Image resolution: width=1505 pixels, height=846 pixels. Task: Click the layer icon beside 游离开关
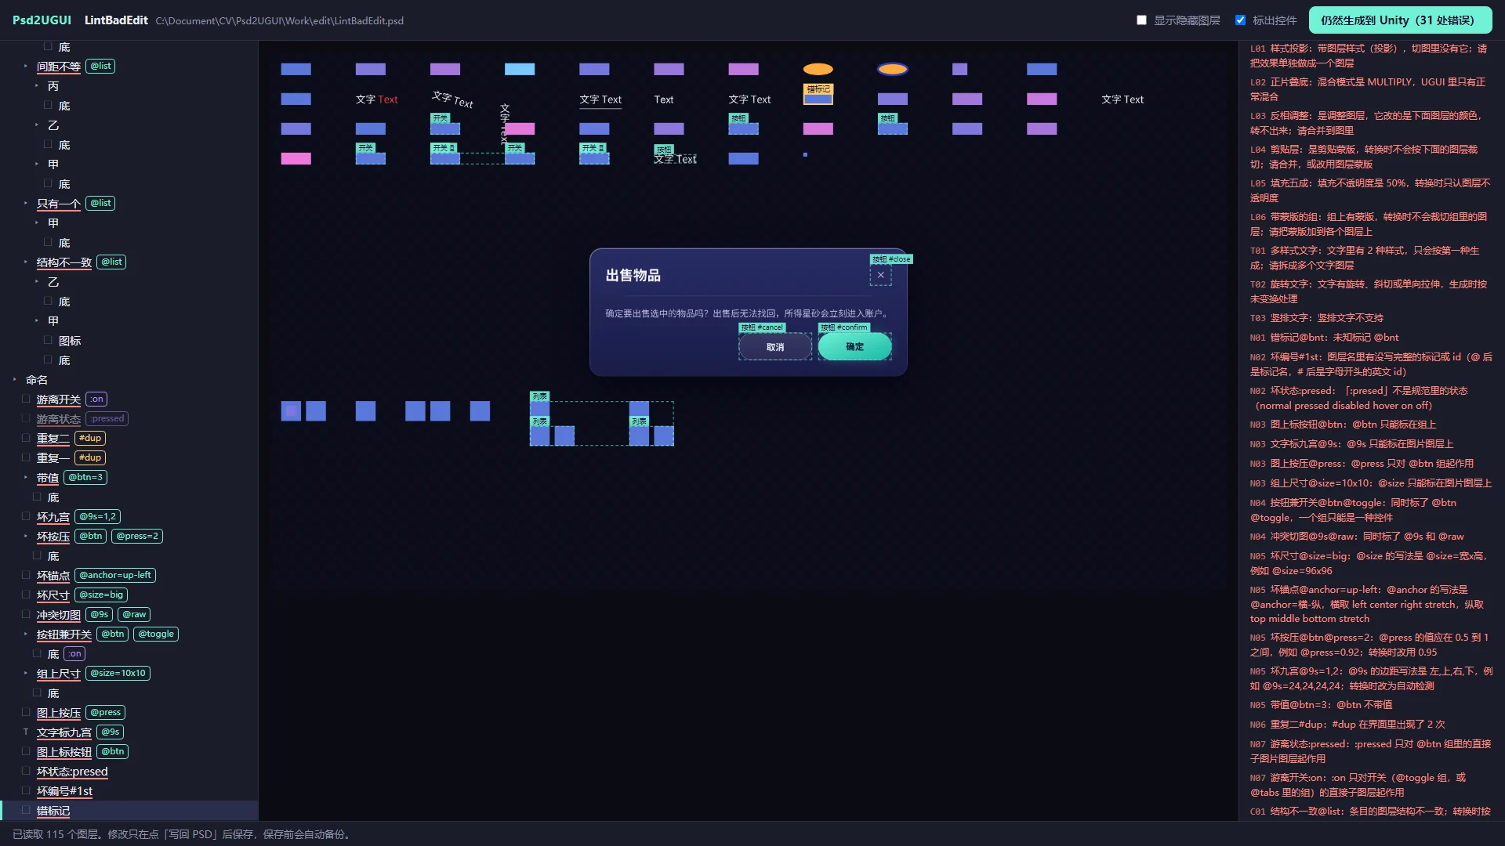point(26,399)
